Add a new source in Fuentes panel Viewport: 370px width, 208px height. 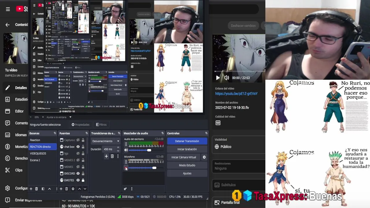click(61, 189)
